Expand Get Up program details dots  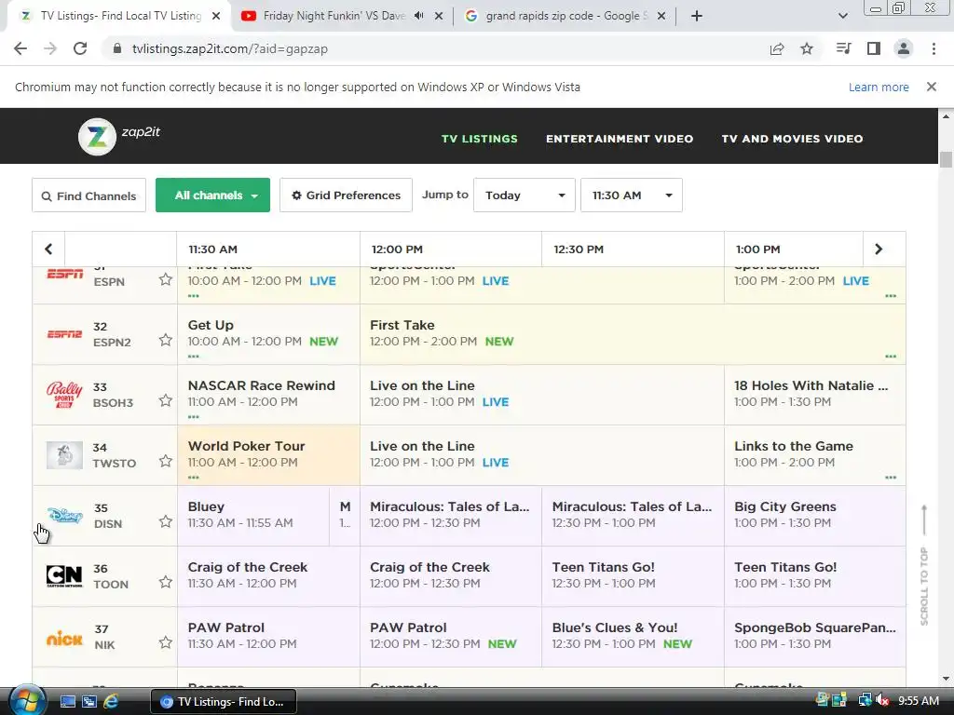point(194,357)
